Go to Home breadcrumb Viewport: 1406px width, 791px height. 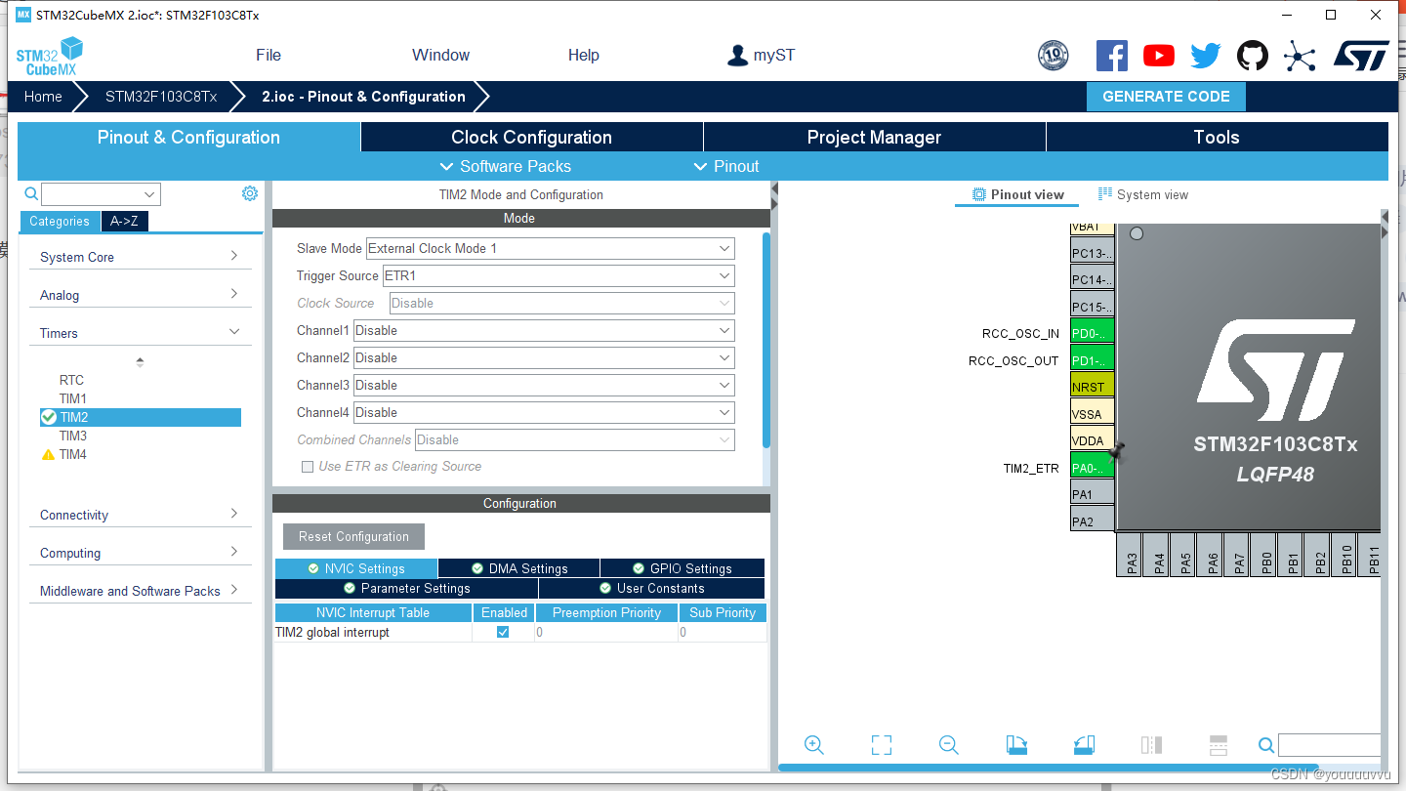tap(43, 96)
